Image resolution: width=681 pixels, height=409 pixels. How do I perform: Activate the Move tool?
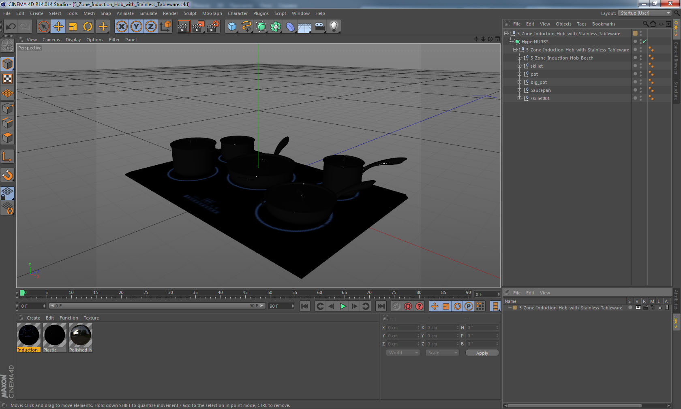58,27
